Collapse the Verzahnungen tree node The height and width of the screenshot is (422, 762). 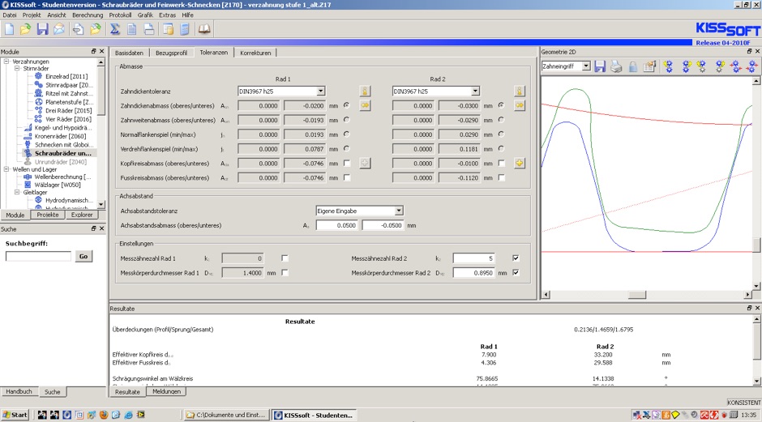pos(6,62)
